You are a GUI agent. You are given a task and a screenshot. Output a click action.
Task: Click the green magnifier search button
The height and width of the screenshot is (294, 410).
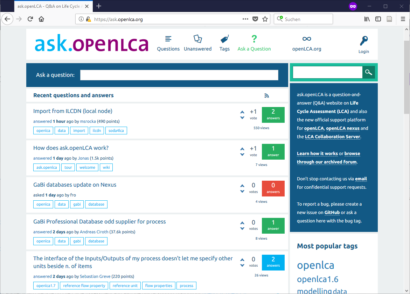[368, 72]
